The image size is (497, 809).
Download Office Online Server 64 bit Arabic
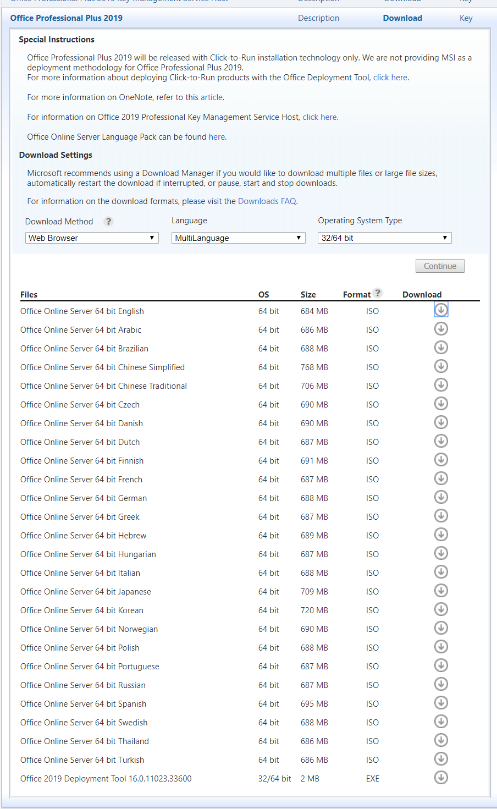coord(441,329)
